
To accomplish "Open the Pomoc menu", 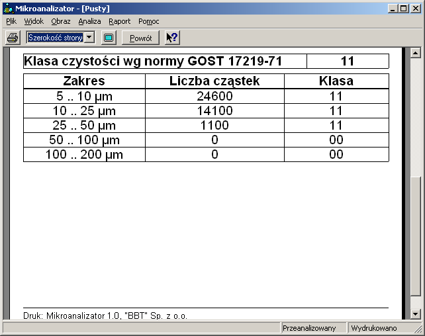I will click(x=148, y=21).
